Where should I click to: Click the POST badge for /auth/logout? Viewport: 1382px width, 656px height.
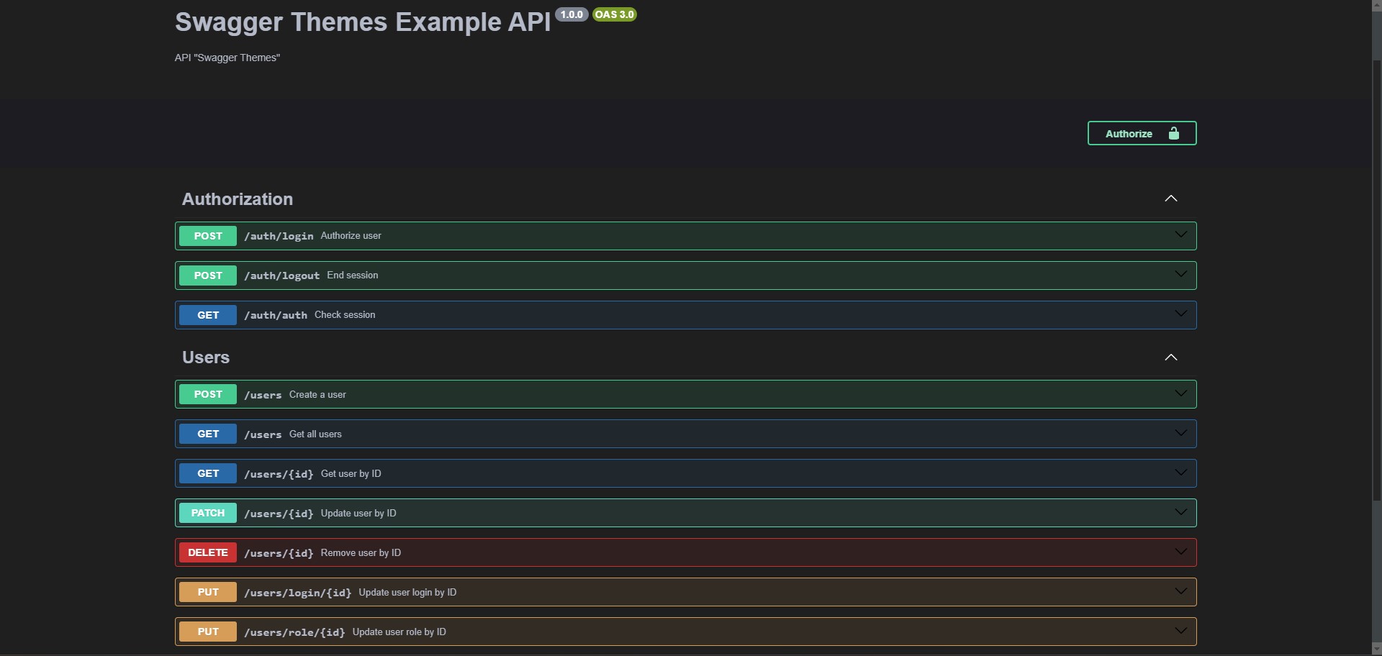click(208, 275)
